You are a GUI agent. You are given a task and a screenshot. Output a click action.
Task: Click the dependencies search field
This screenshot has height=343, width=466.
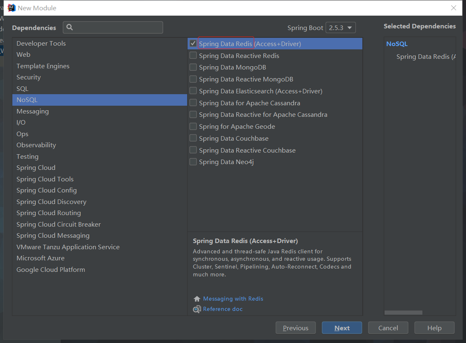pyautogui.click(x=113, y=27)
